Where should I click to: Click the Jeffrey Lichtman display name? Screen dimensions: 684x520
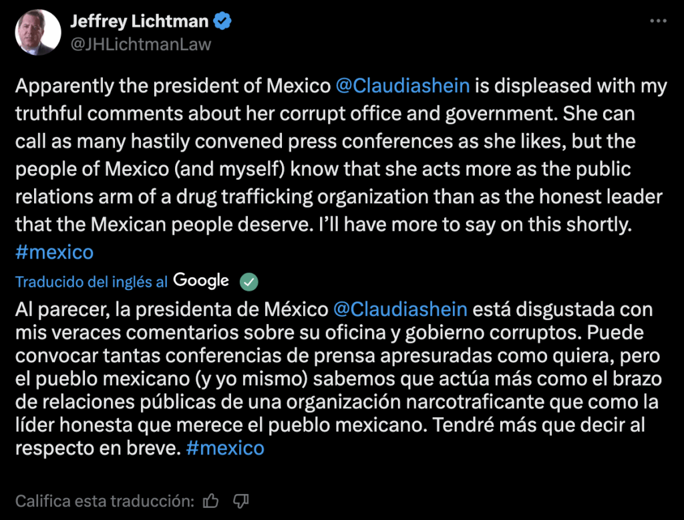click(140, 21)
